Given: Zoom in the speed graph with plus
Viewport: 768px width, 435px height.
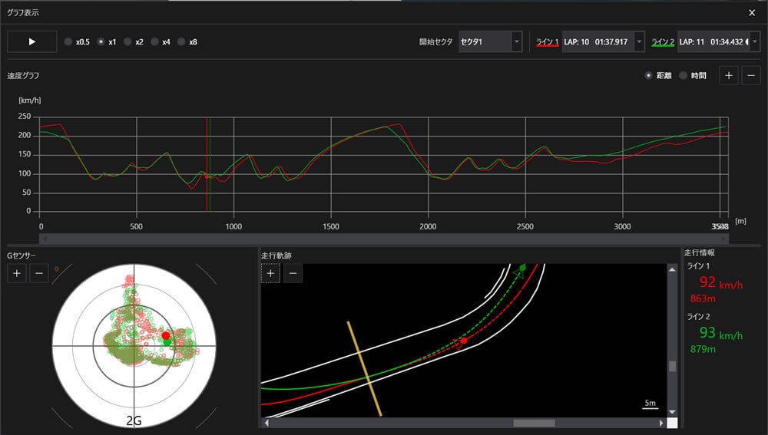Looking at the screenshot, I should click(729, 75).
